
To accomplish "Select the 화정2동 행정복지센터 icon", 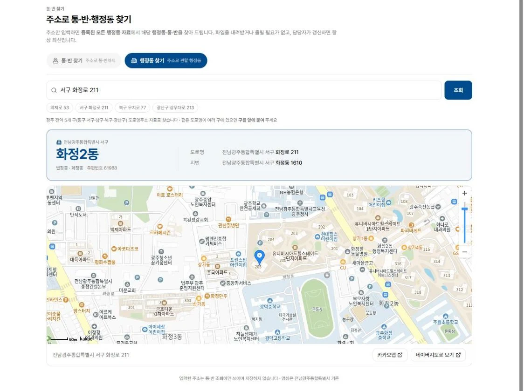I will [385, 240].
